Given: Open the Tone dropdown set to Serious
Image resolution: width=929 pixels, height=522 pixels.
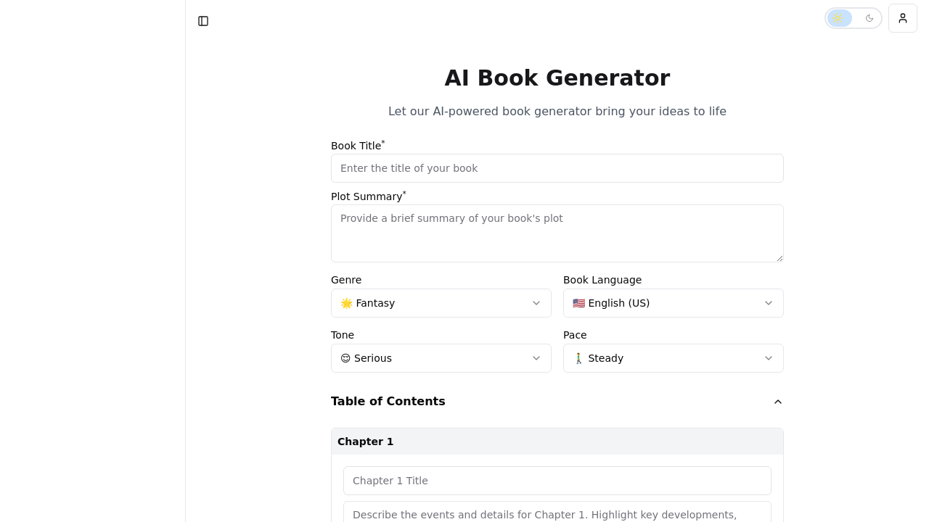Looking at the screenshot, I should [441, 358].
